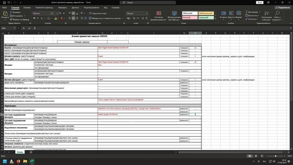293x165 pixels.
Task: Open the Fill dropdown
Action: (x=252, y=16)
